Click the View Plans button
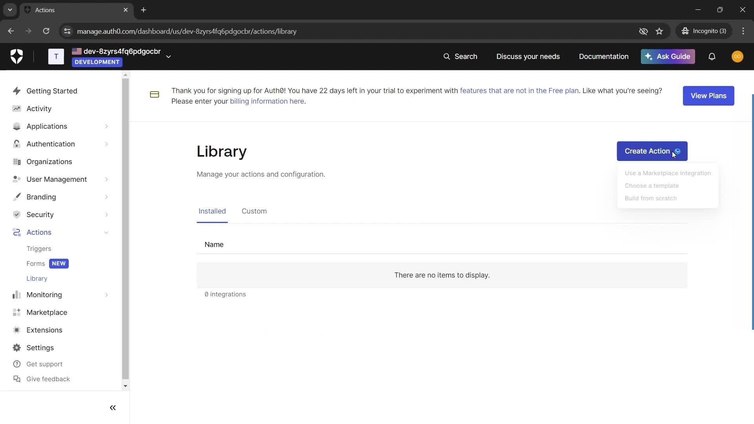754x424 pixels. tap(708, 96)
